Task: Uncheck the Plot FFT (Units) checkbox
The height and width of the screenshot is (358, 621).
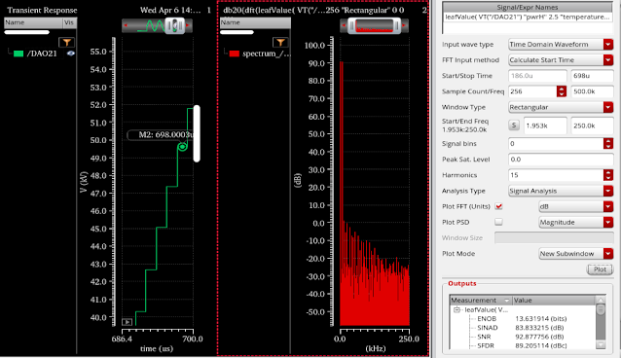Action: pyautogui.click(x=498, y=206)
